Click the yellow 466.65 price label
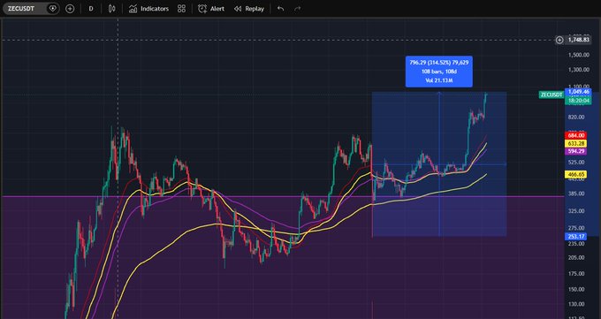This screenshot has width=601, height=319. tap(575, 174)
